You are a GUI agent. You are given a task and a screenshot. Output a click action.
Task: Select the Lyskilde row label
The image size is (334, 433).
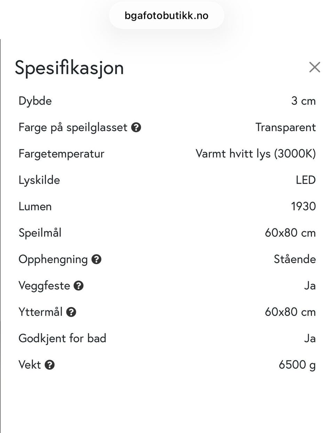(x=39, y=180)
